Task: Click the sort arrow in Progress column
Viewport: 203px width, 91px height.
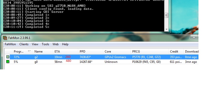Action: click(x=29, y=51)
